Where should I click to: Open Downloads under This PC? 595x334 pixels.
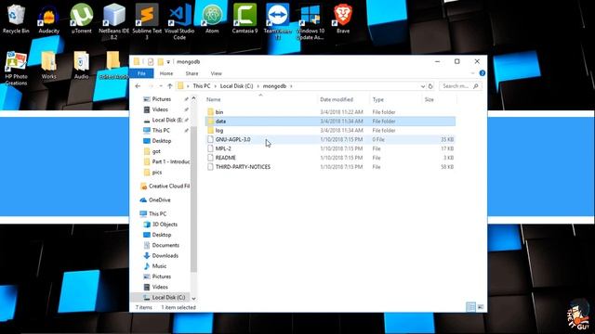[x=165, y=256]
